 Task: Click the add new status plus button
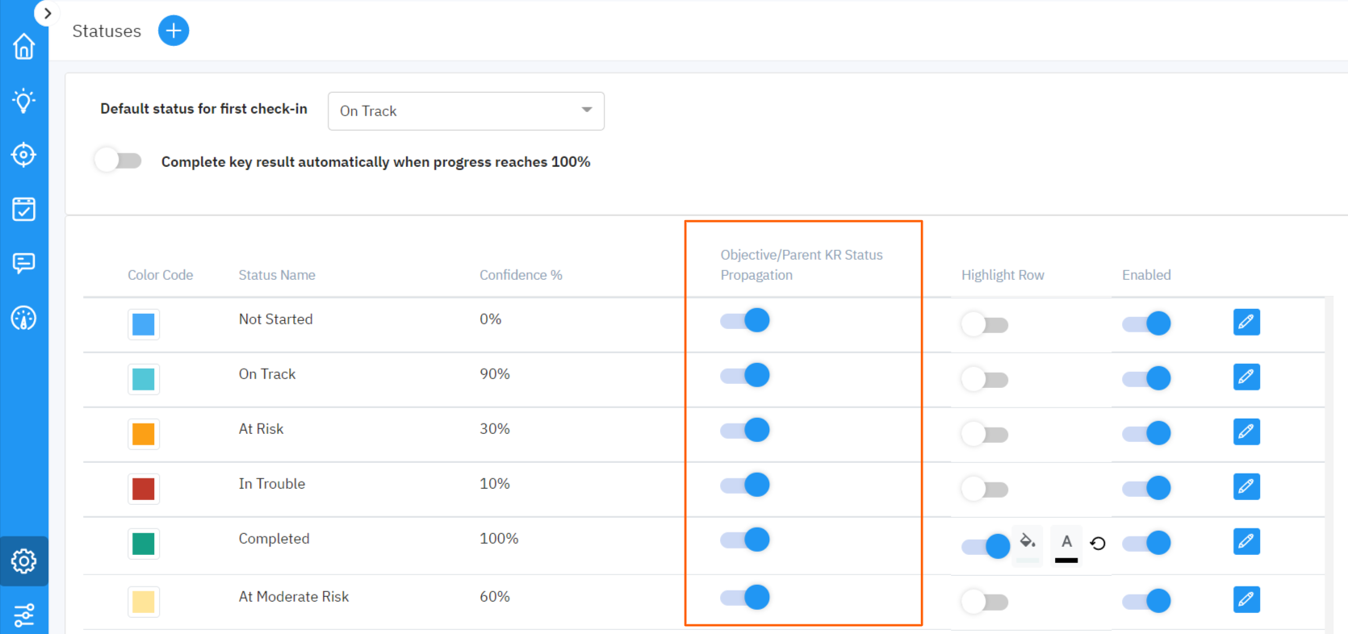tap(174, 31)
